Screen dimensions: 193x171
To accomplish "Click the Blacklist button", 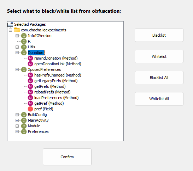I will [159, 35].
